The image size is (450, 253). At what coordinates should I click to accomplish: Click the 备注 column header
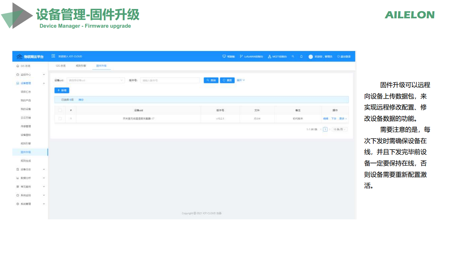click(298, 110)
